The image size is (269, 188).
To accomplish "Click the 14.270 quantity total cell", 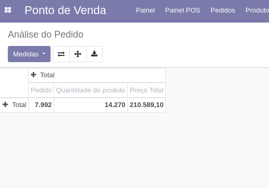I will pos(91,105).
